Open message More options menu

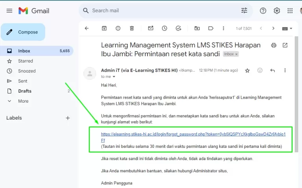click(x=285, y=70)
